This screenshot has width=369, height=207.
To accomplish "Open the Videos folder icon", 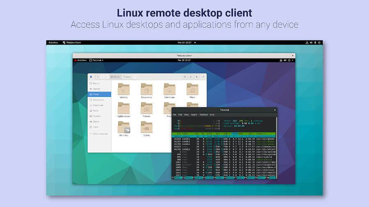I will [x=146, y=128].
